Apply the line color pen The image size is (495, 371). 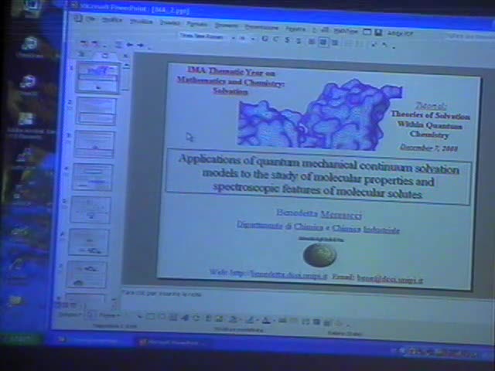tap(250, 320)
